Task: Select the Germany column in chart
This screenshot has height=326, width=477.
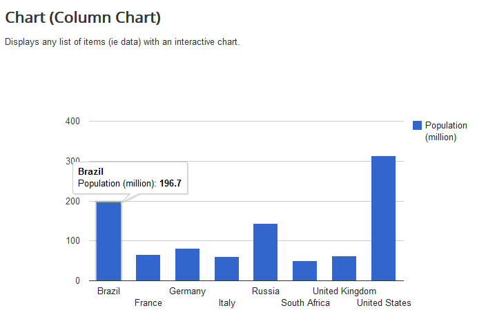Action: [x=187, y=265]
